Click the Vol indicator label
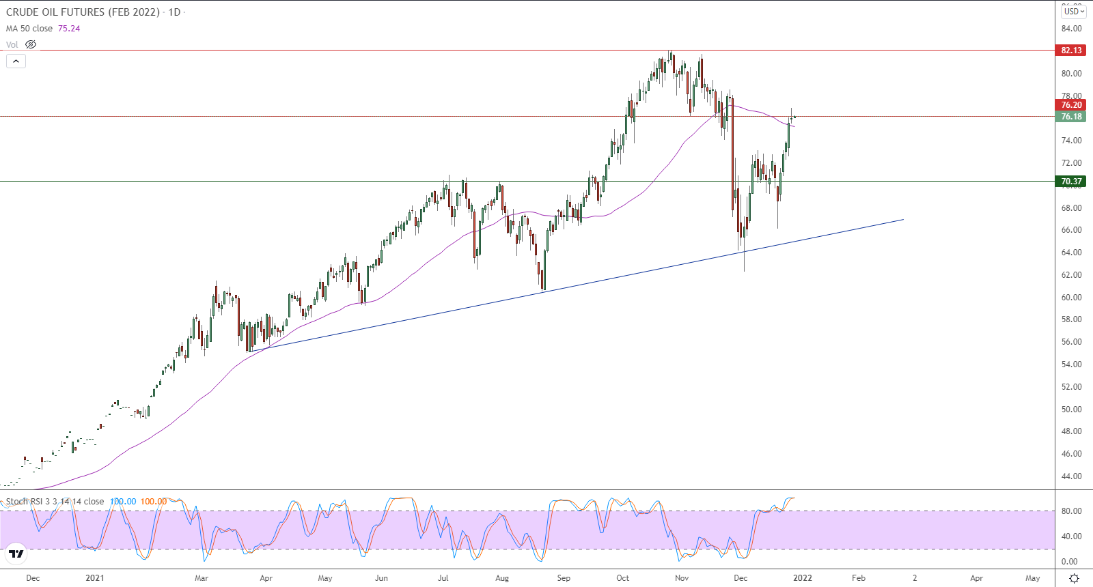The image size is (1093, 587). coord(12,44)
